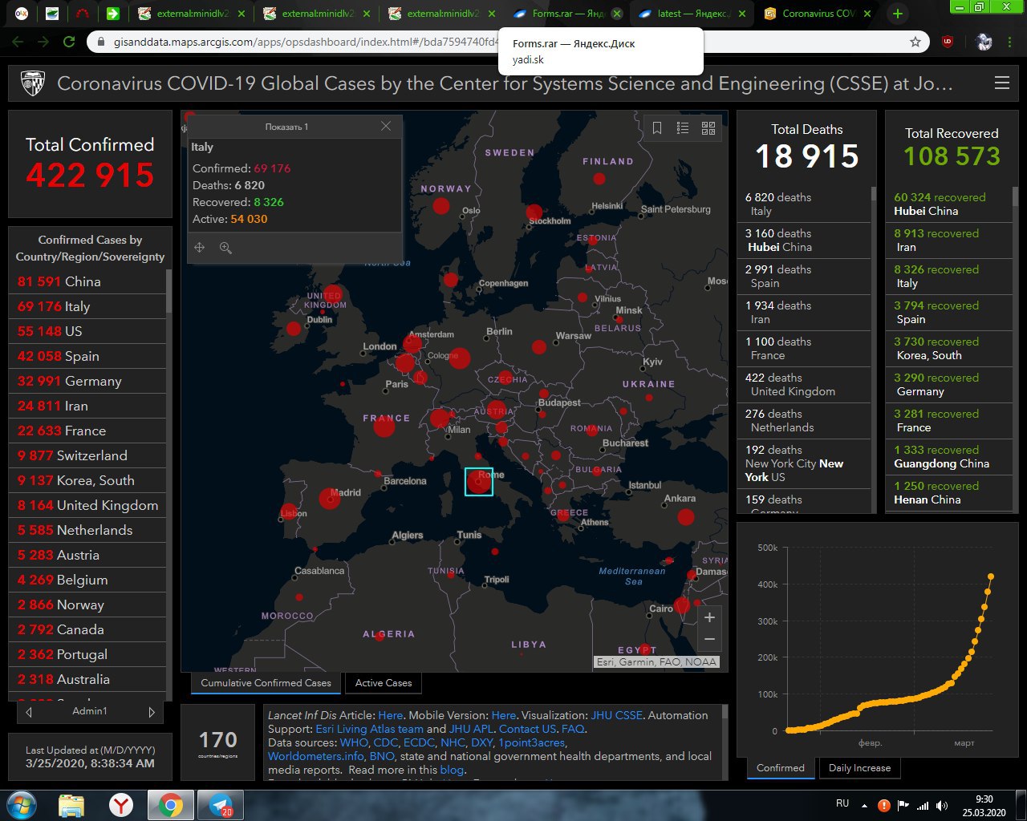Viewport: 1027px width, 821px height.
Task: Select Switzerland in confirmed cases list
Action: 87,455
